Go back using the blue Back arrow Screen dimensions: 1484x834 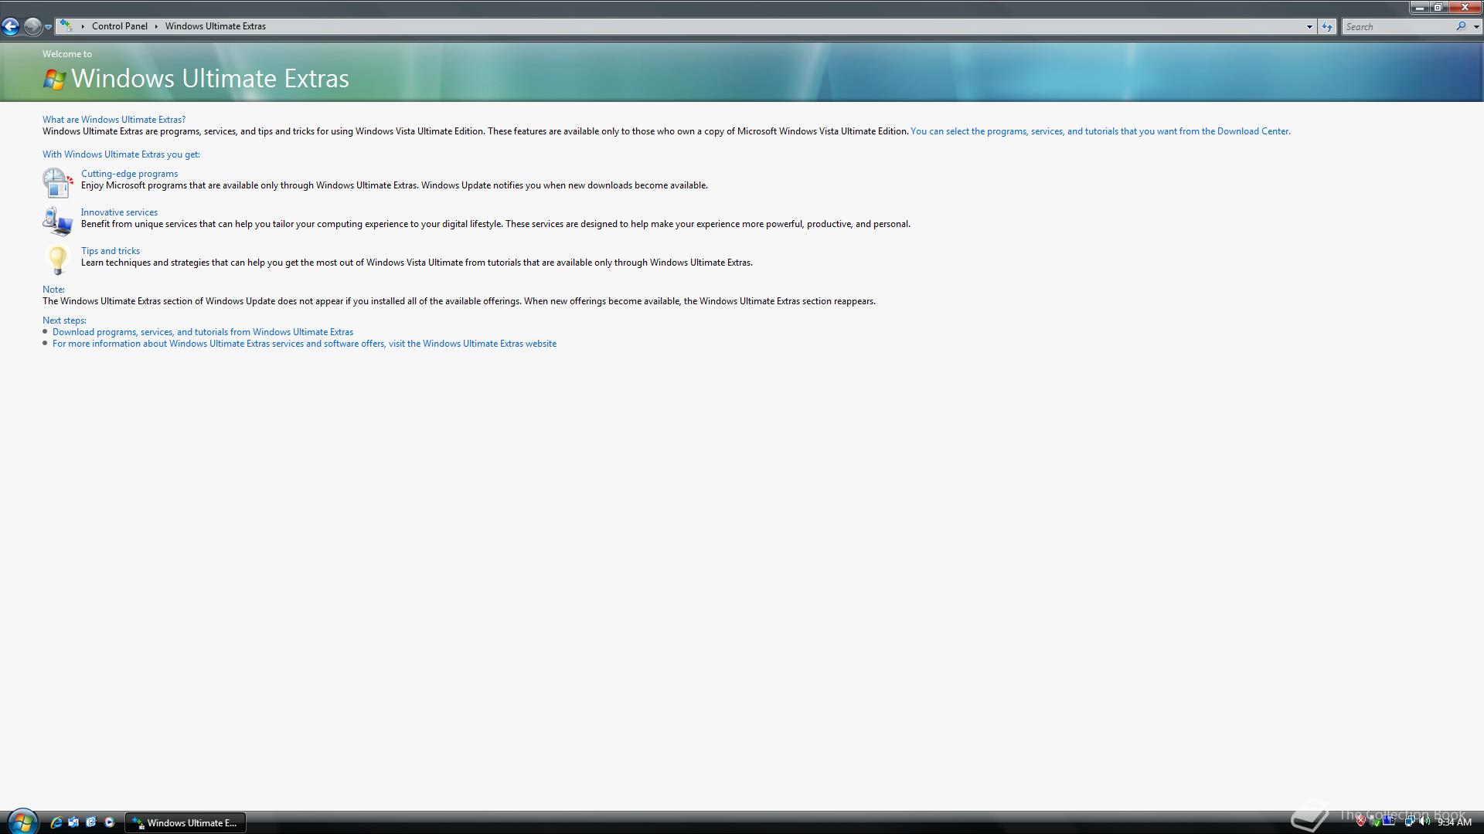tap(11, 26)
